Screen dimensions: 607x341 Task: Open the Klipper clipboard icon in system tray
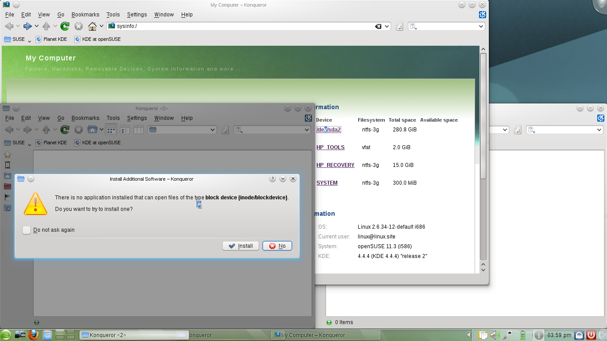pos(483,335)
